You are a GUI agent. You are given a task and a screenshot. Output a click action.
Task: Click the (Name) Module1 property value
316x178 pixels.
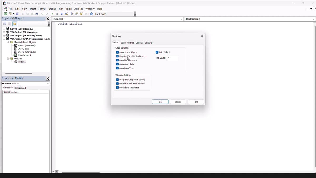pyautogui.click(x=29, y=92)
